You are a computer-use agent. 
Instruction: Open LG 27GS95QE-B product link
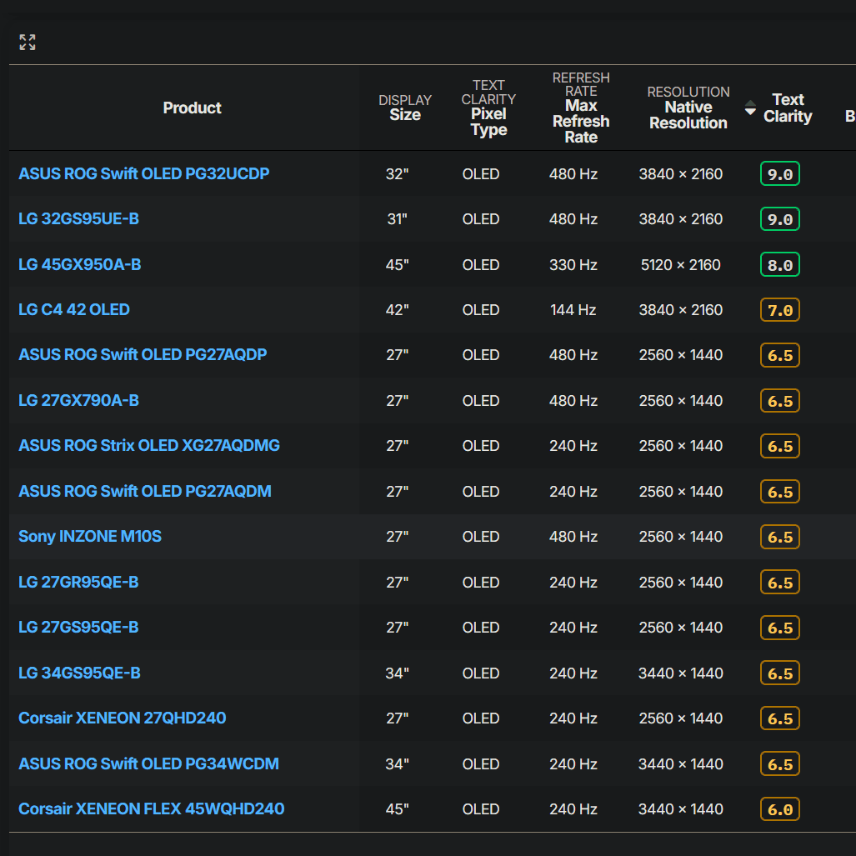[x=78, y=628]
